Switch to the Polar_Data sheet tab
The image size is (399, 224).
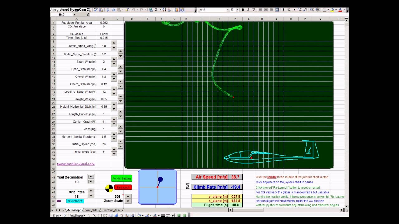coord(91,210)
